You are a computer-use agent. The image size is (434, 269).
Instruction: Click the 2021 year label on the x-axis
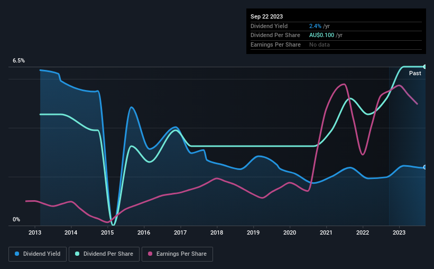click(326, 232)
